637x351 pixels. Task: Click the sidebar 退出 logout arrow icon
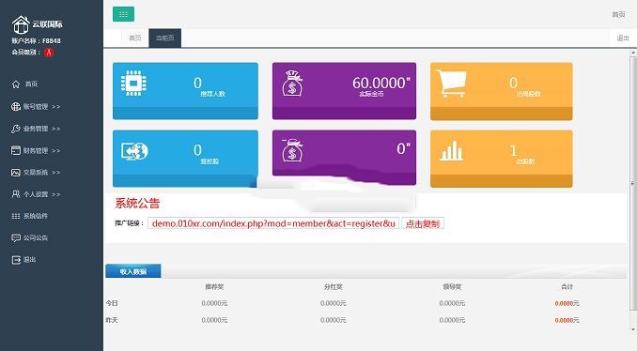click(16, 260)
